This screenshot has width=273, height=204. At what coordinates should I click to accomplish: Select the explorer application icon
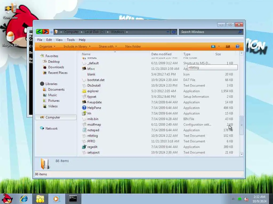pos(84,91)
